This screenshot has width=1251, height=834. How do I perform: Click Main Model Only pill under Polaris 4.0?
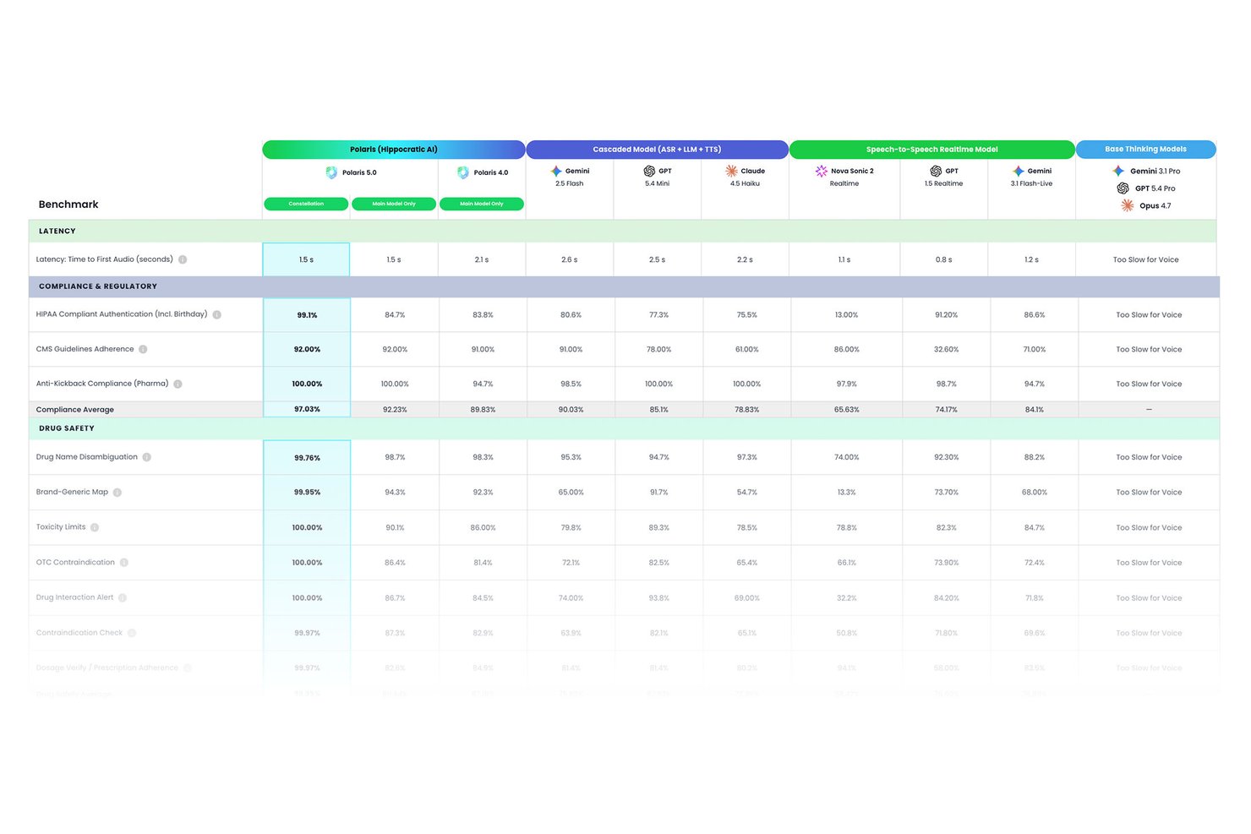[x=482, y=204]
